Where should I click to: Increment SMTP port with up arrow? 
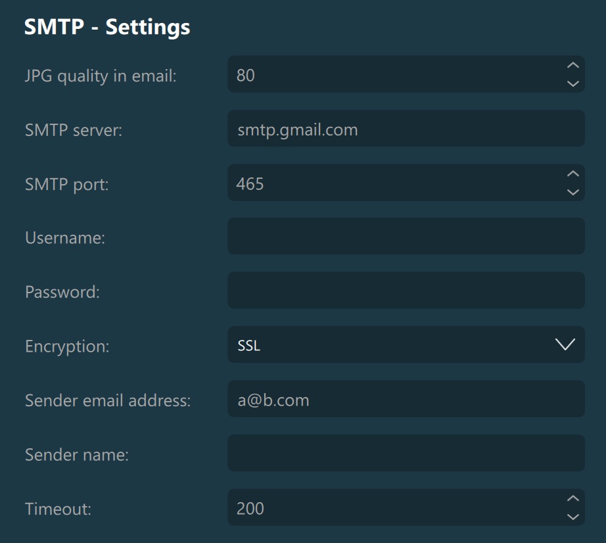(x=572, y=174)
